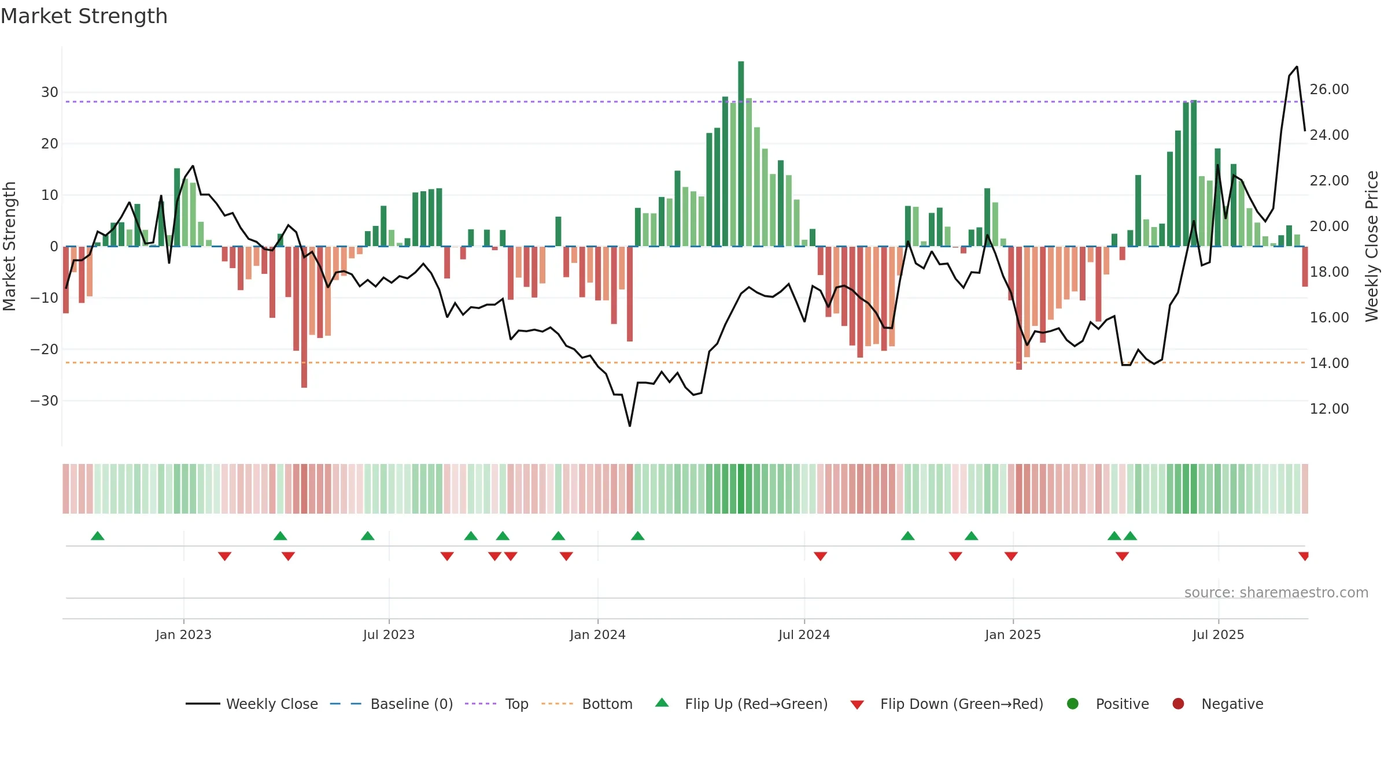Click the Jan 2025 axis label
The height and width of the screenshot is (780, 1388).
coord(1013,634)
